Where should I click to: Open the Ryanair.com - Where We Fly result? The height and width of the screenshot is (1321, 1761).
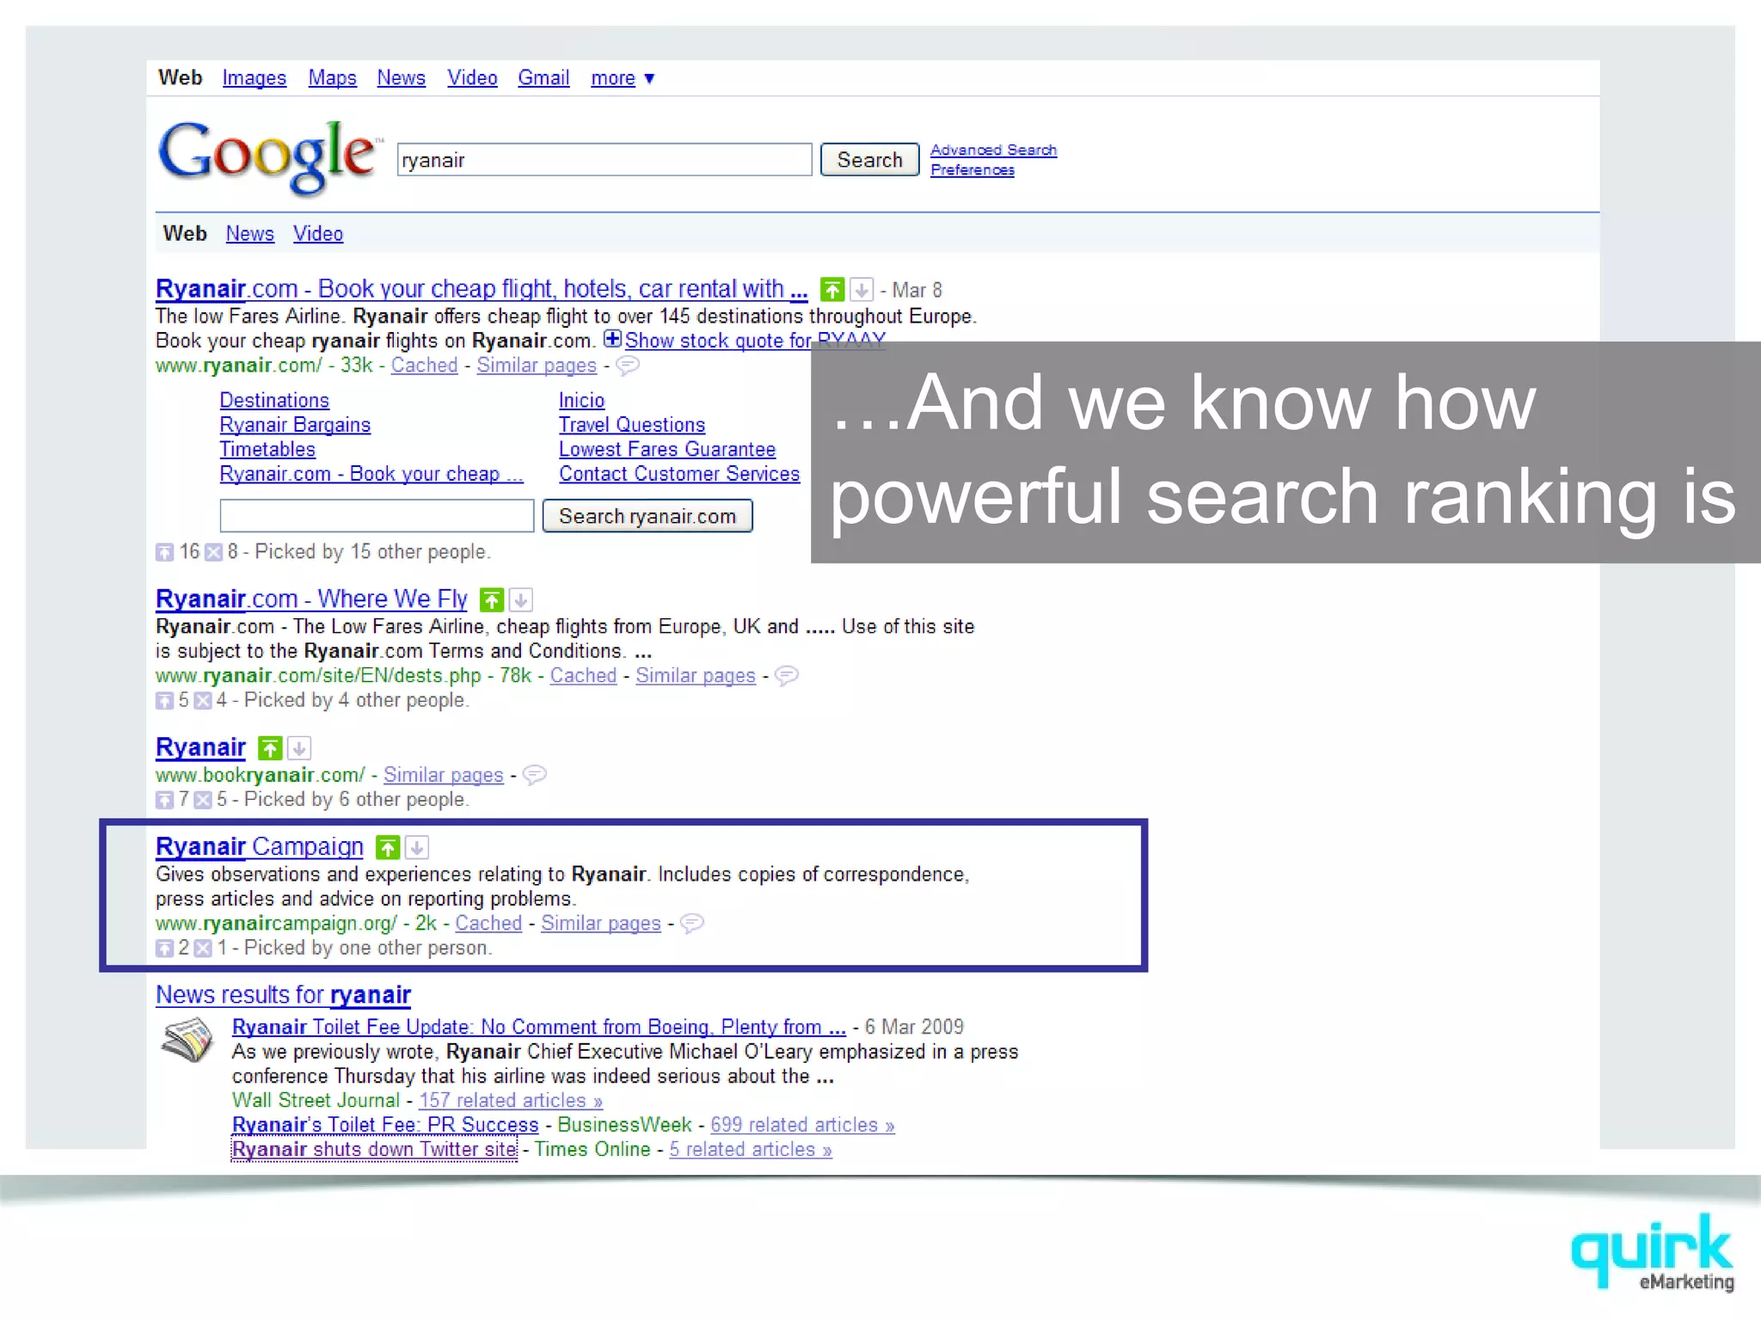click(x=311, y=599)
